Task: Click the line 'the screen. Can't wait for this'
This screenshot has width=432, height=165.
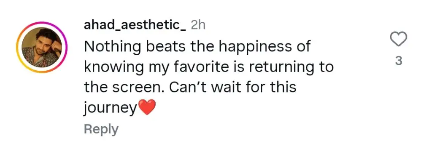Action: point(190,88)
